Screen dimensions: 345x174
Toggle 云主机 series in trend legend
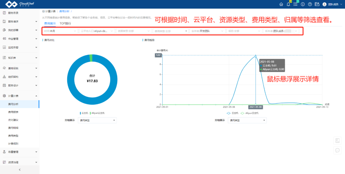click(232, 113)
